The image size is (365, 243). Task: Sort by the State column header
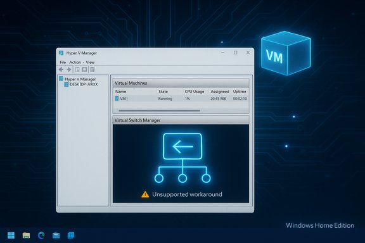[163, 91]
